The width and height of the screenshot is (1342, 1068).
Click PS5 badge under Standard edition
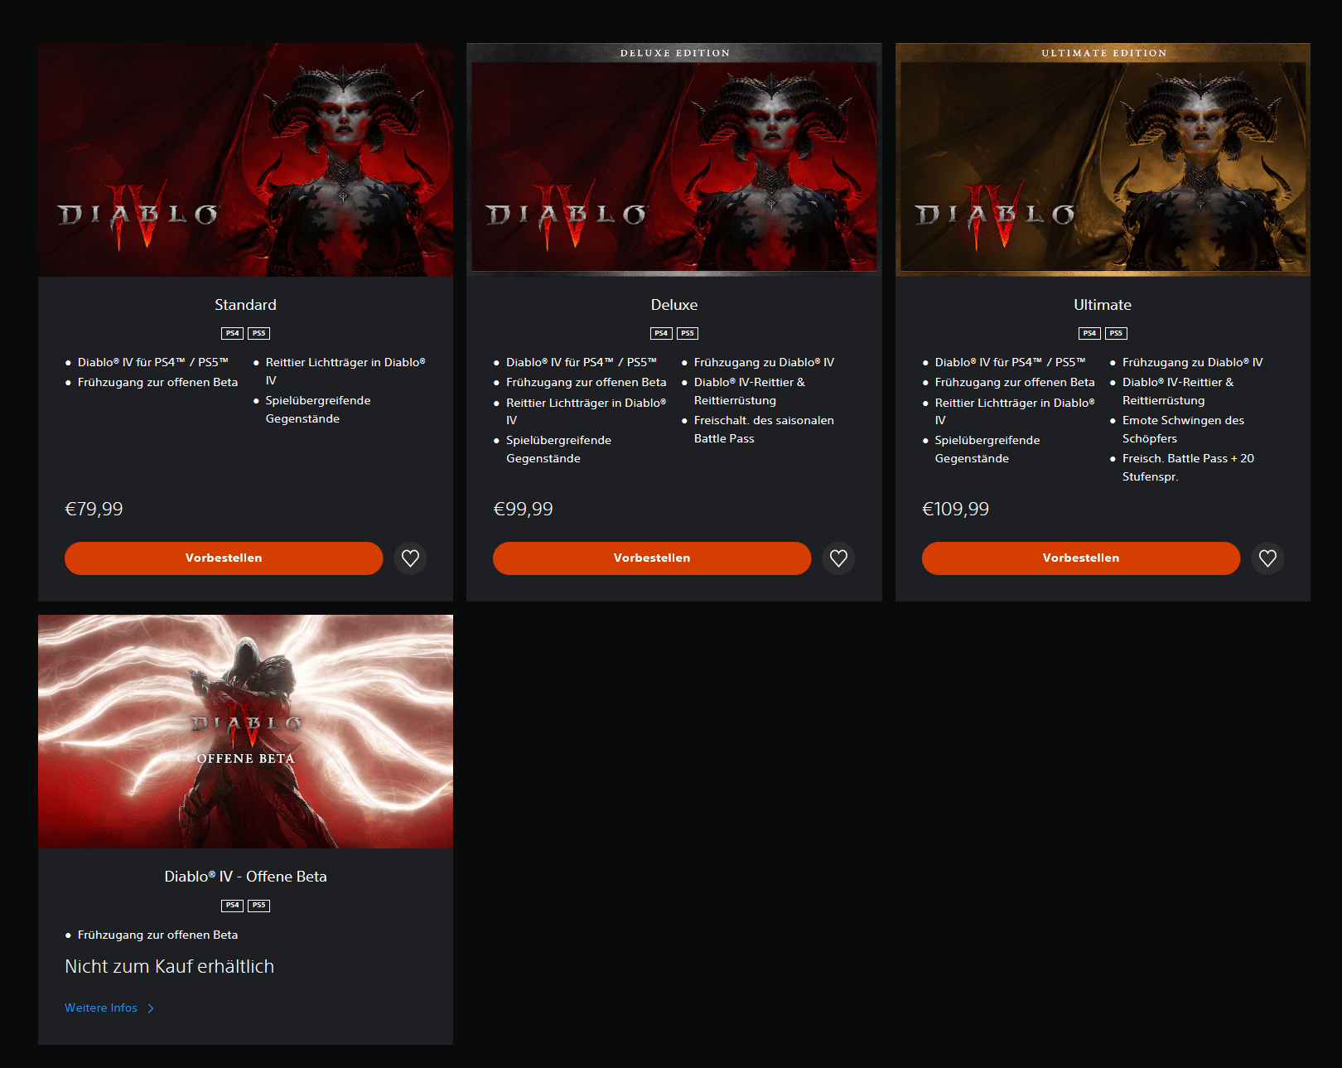(x=259, y=333)
